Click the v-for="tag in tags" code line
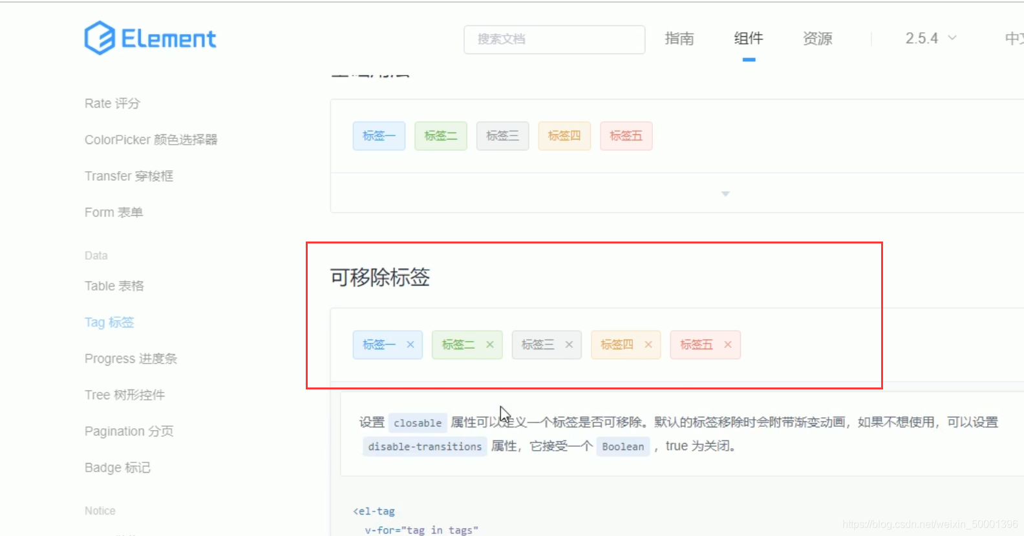1024x536 pixels. click(x=421, y=530)
